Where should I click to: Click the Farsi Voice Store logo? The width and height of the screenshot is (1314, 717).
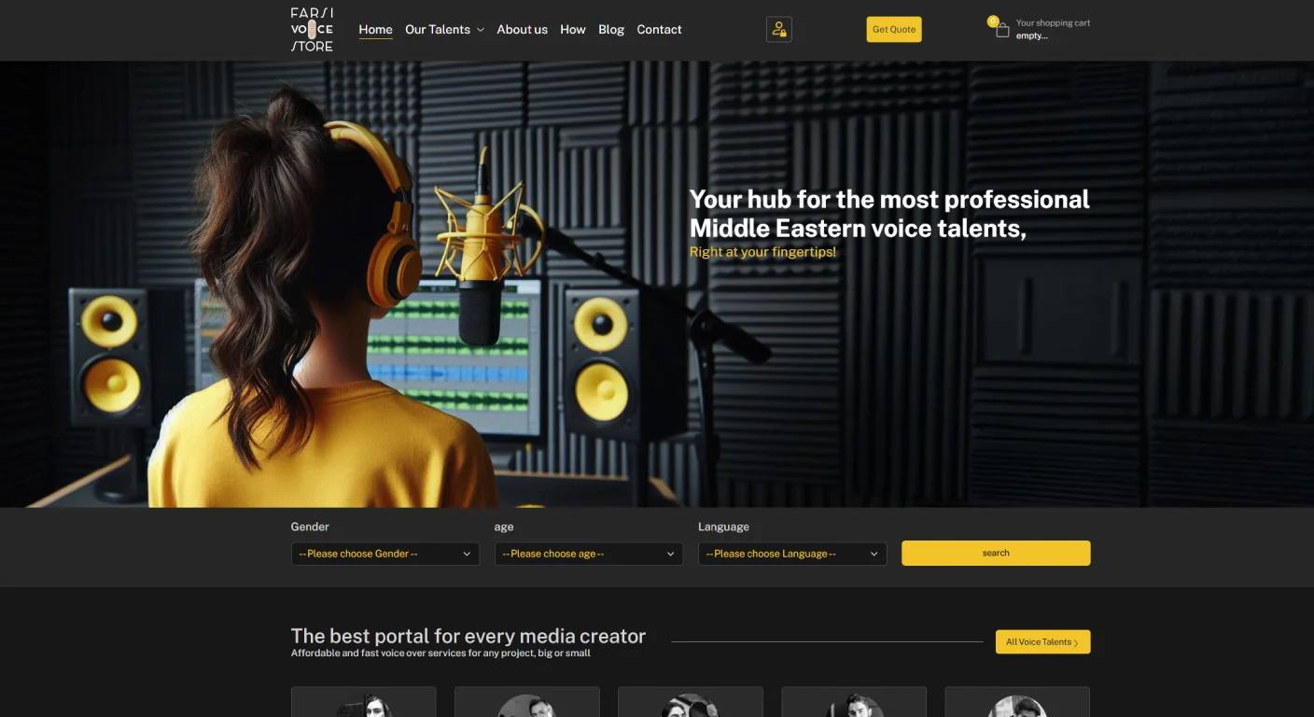[x=312, y=29]
